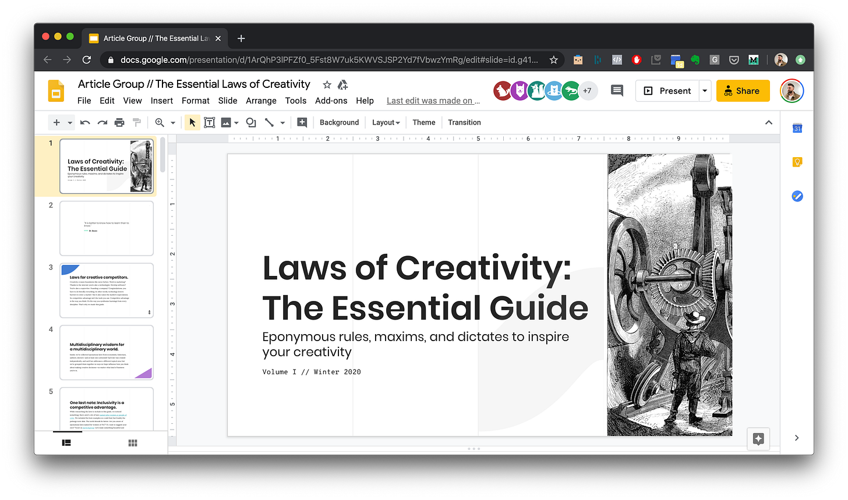Open the Arrange menu
The height and width of the screenshot is (500, 848).
pos(261,101)
